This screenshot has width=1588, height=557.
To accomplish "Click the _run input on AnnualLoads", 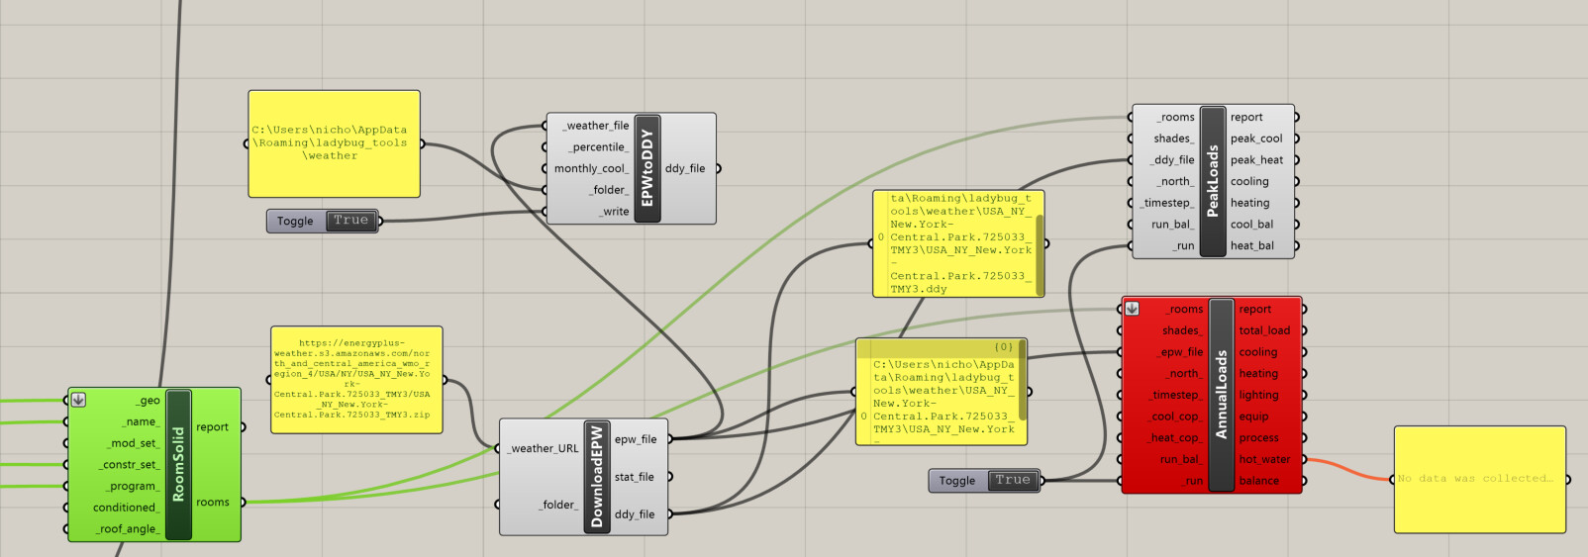I will 1193,481.
